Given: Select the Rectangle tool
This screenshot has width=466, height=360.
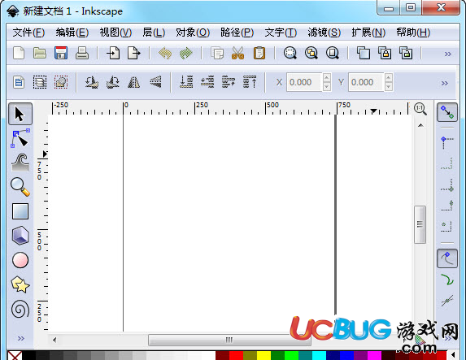Looking at the screenshot, I should tap(20, 211).
